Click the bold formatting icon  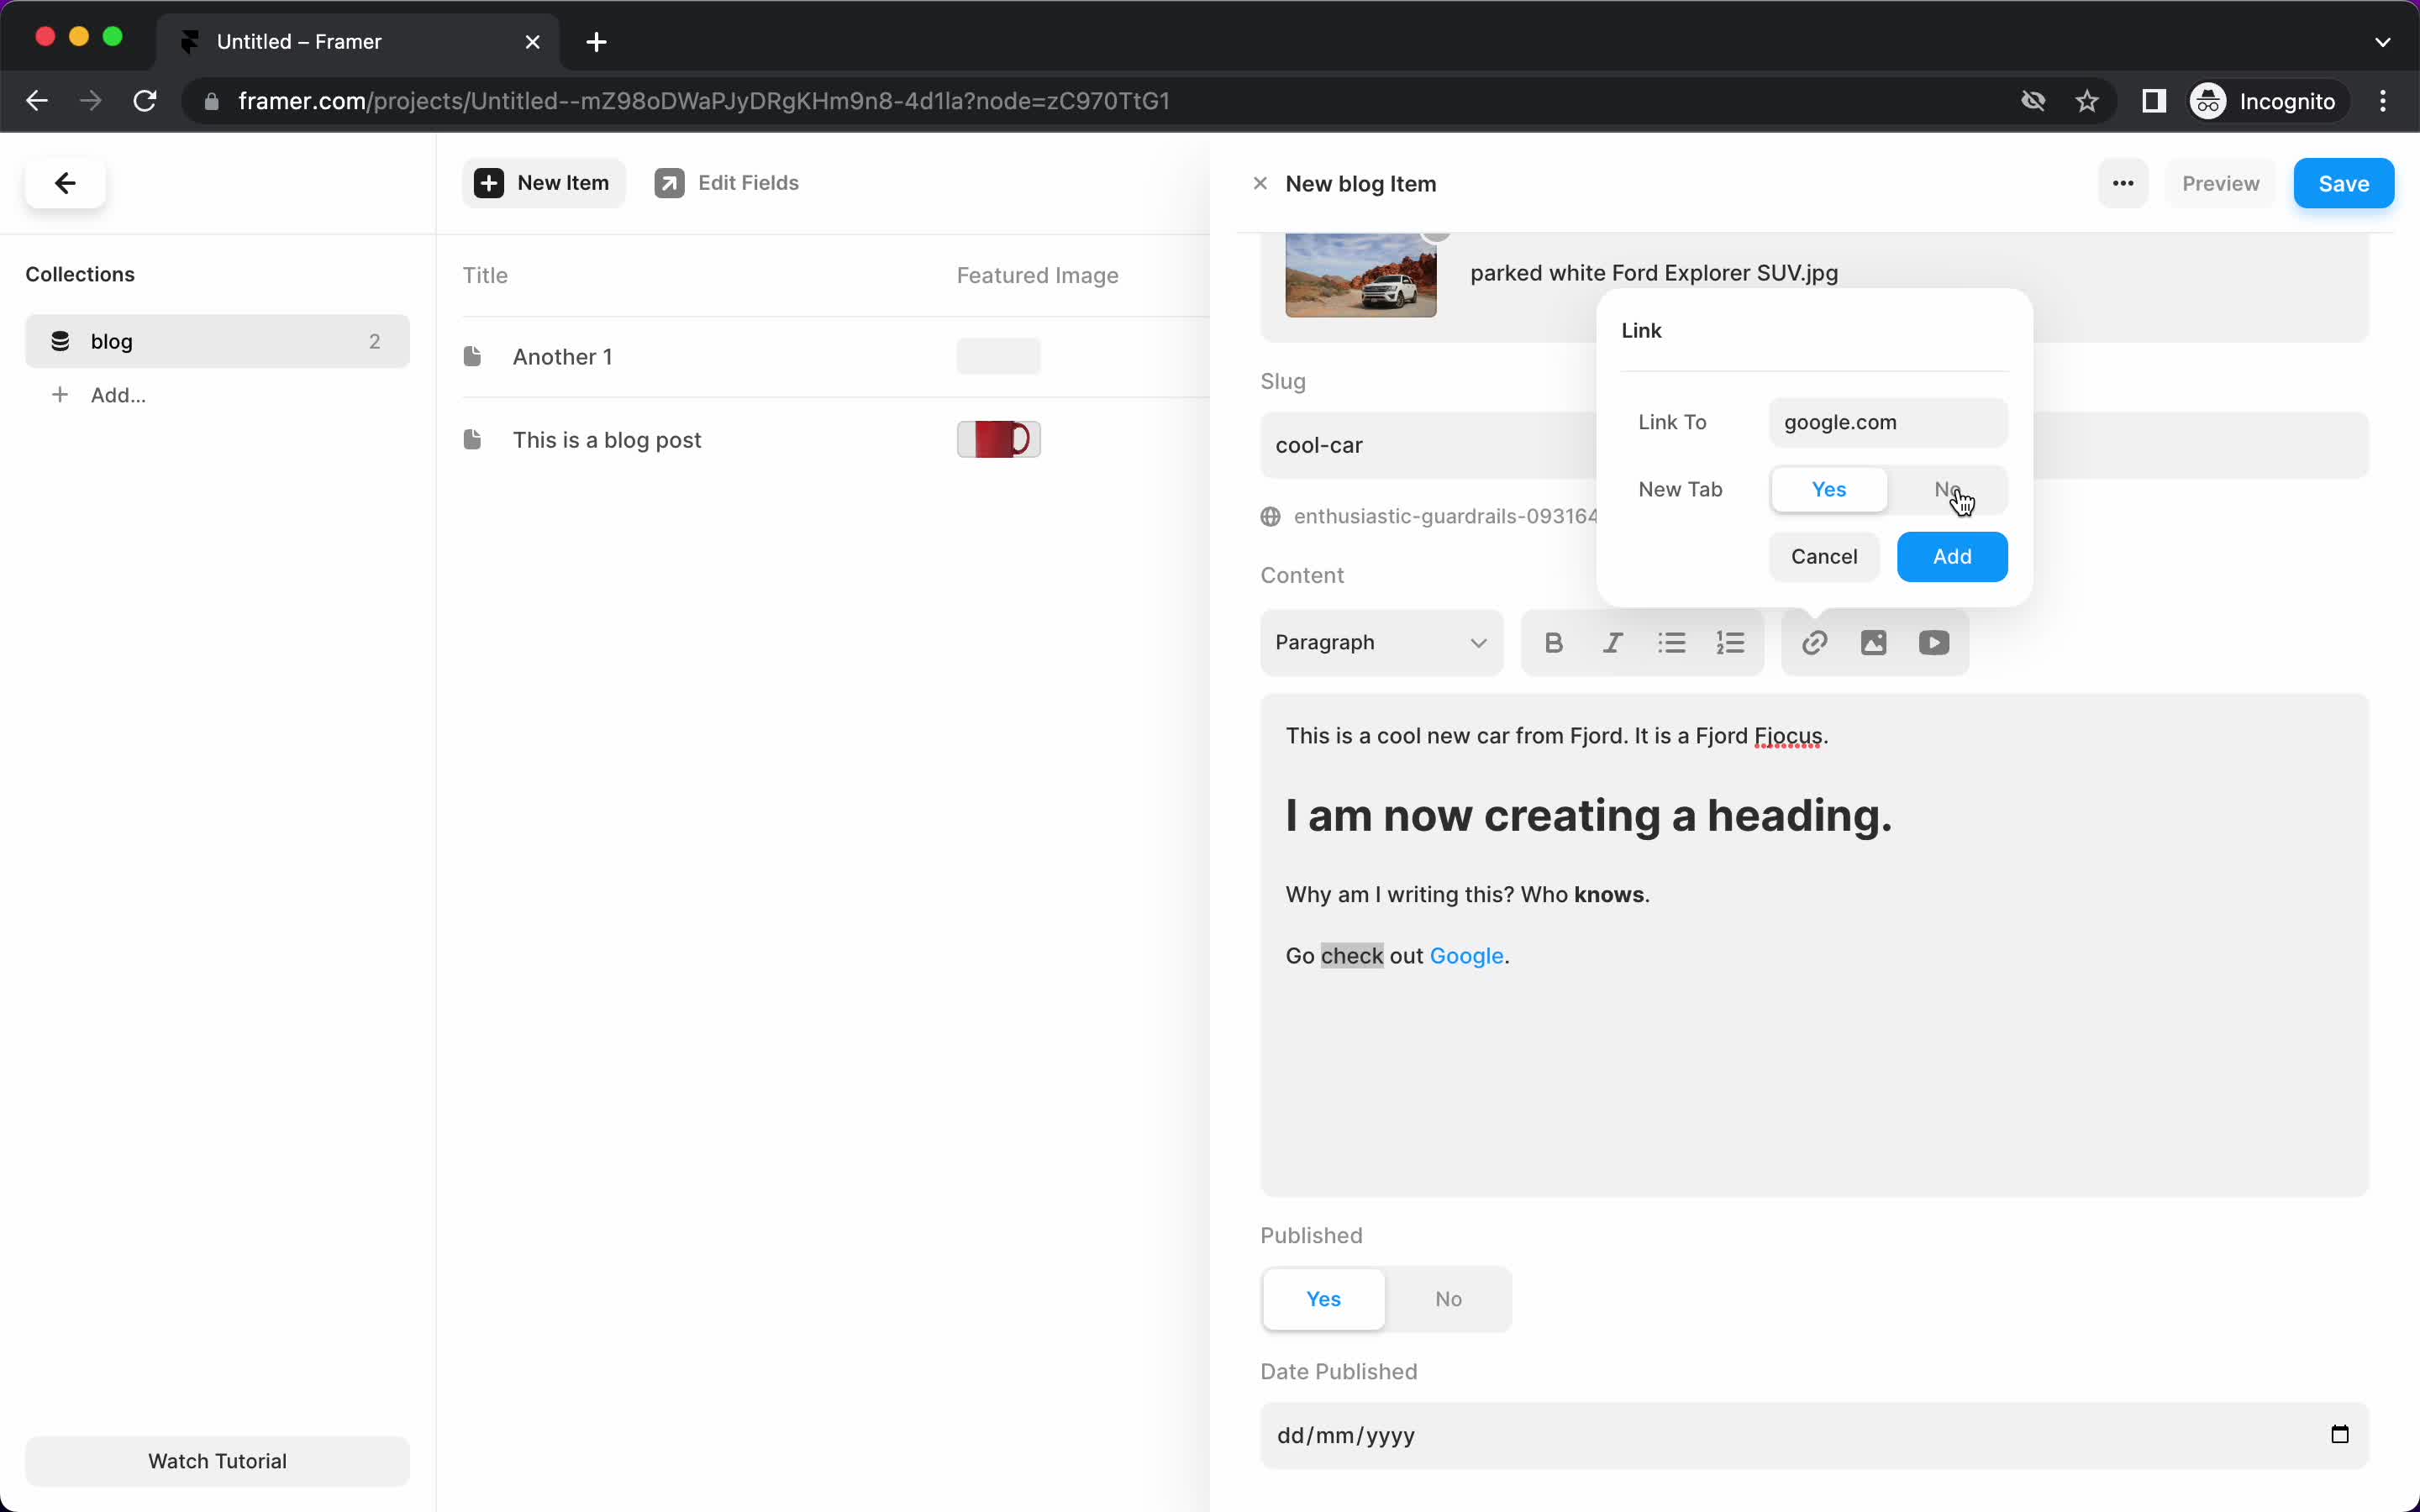pos(1553,643)
